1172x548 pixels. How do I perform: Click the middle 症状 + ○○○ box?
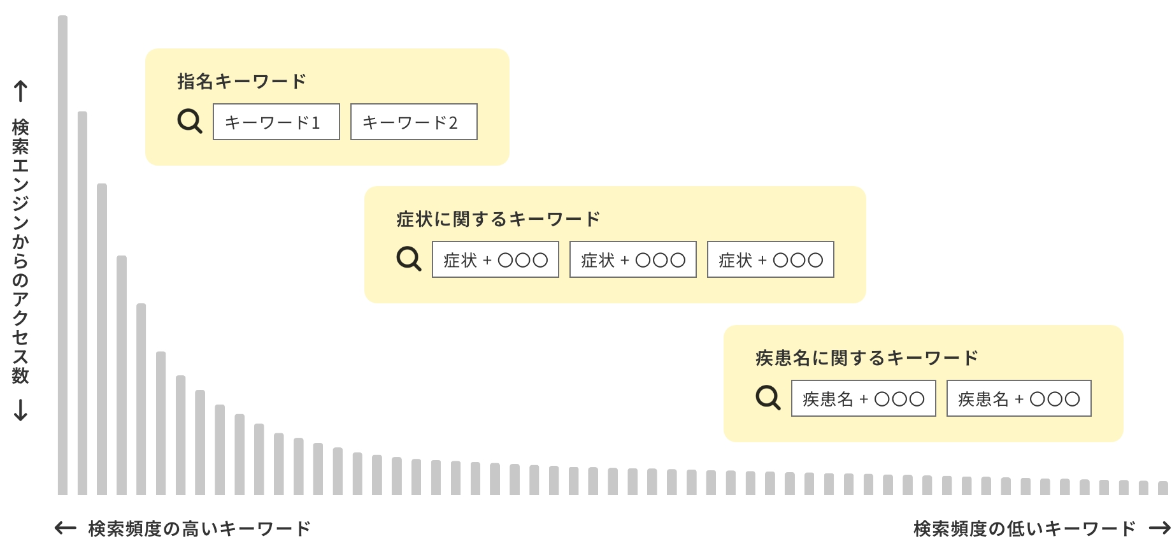coord(633,259)
